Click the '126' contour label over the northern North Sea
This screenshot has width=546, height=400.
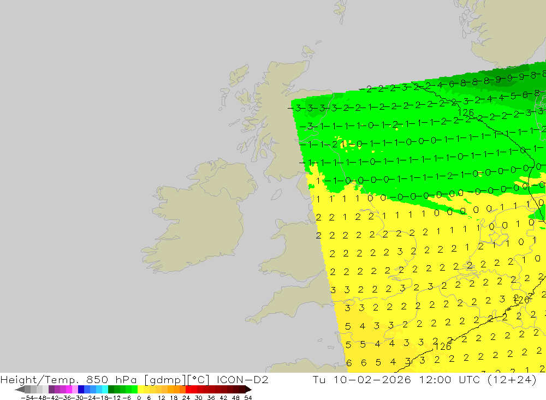pyautogui.click(x=466, y=112)
